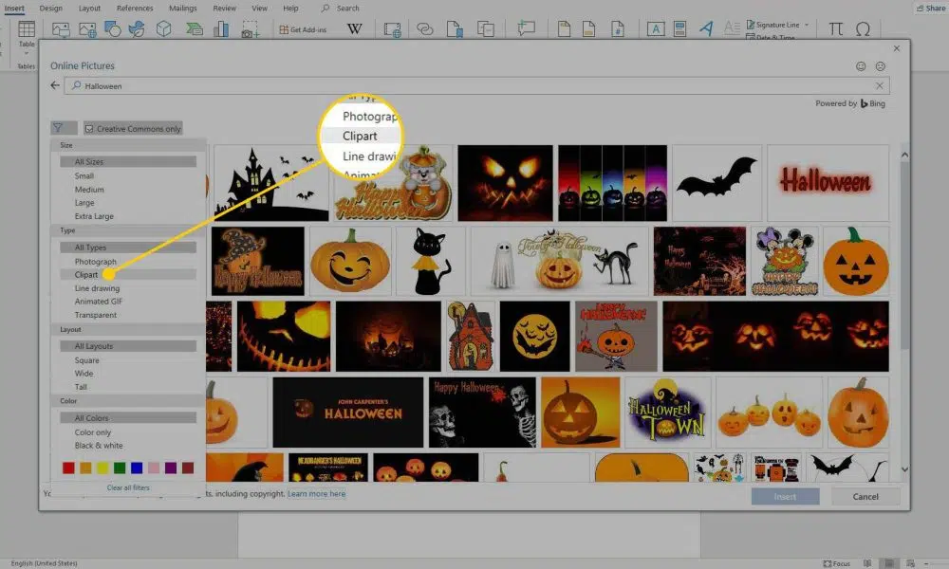The image size is (949, 569).
Task: Pick the Clipart type filter
Action: tap(128, 274)
